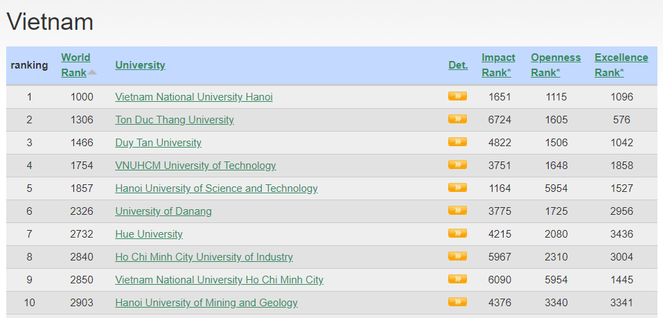Open details icon for Hanoi University of Mining and Geology

click(457, 301)
